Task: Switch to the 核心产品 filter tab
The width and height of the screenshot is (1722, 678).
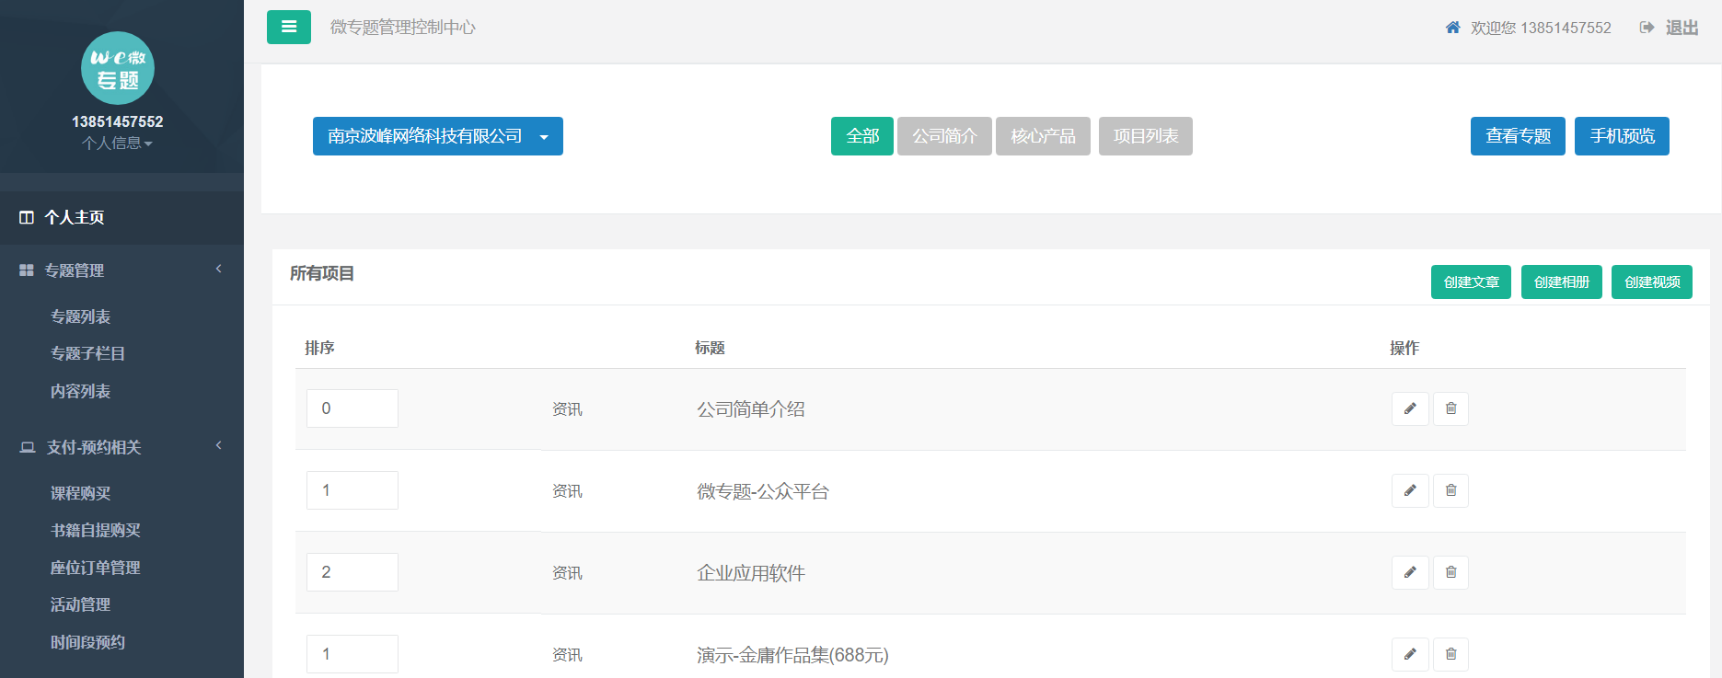Action: [x=1042, y=136]
